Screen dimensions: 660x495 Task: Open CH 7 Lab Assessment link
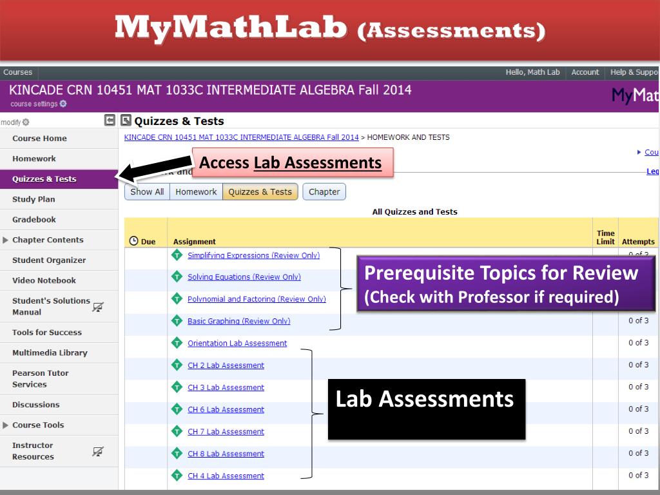click(x=226, y=431)
